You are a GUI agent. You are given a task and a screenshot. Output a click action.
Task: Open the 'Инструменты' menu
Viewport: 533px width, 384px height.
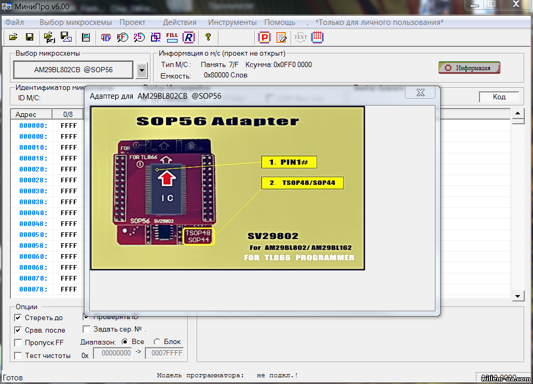pos(232,22)
